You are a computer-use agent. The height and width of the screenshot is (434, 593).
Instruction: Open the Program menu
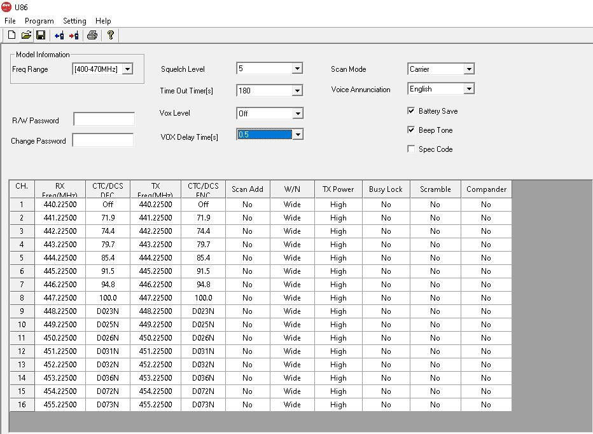[39, 21]
